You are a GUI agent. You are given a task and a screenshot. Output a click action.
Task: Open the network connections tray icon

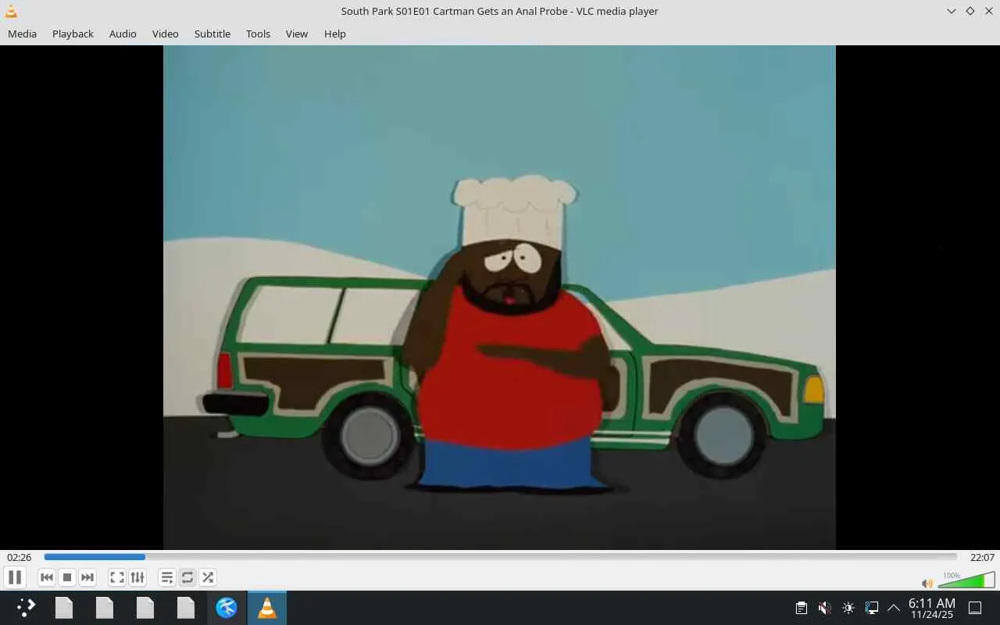872,608
